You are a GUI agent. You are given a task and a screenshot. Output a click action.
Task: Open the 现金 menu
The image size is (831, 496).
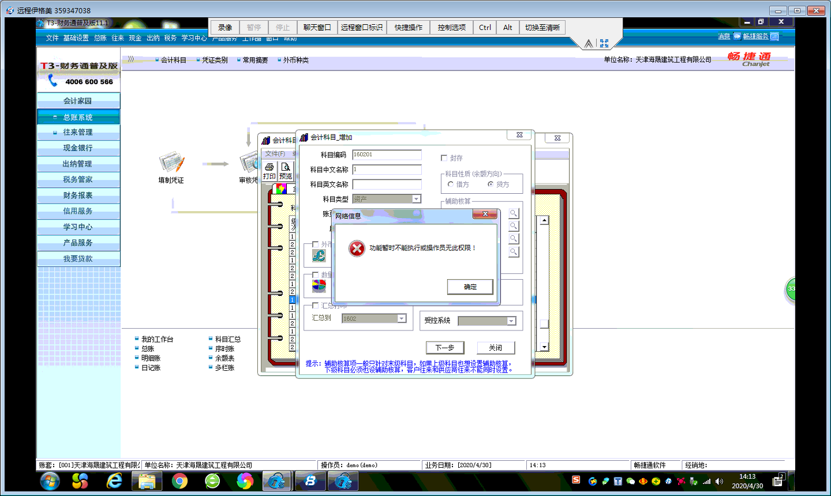click(x=135, y=38)
